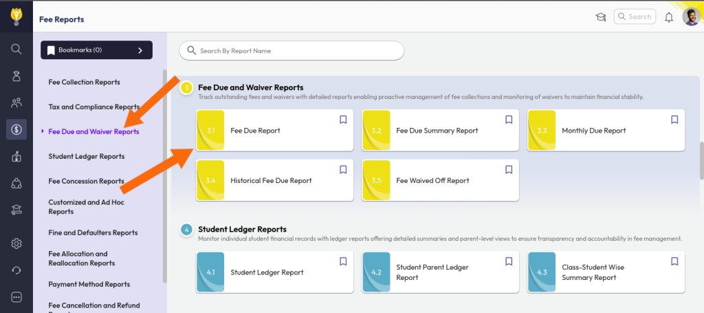
Task: Click the people group icon in sidebar
Action: [x=16, y=103]
